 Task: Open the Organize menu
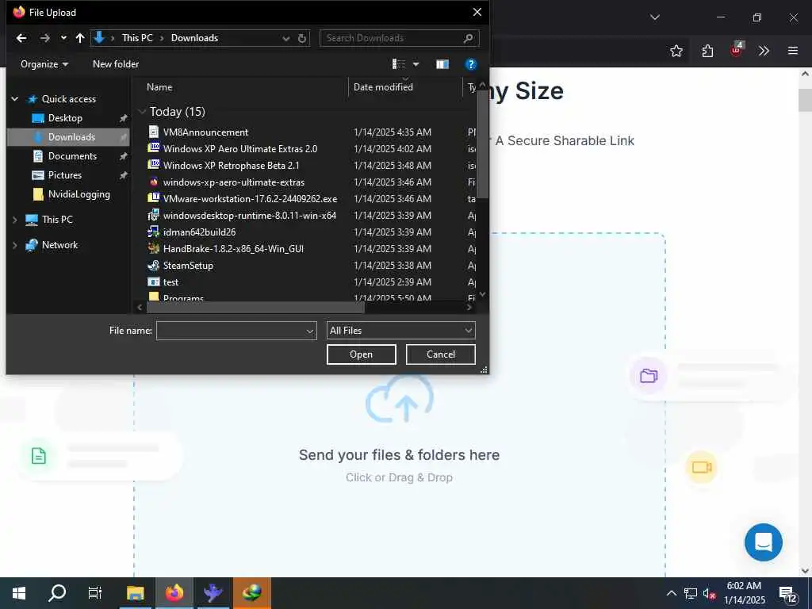point(44,64)
